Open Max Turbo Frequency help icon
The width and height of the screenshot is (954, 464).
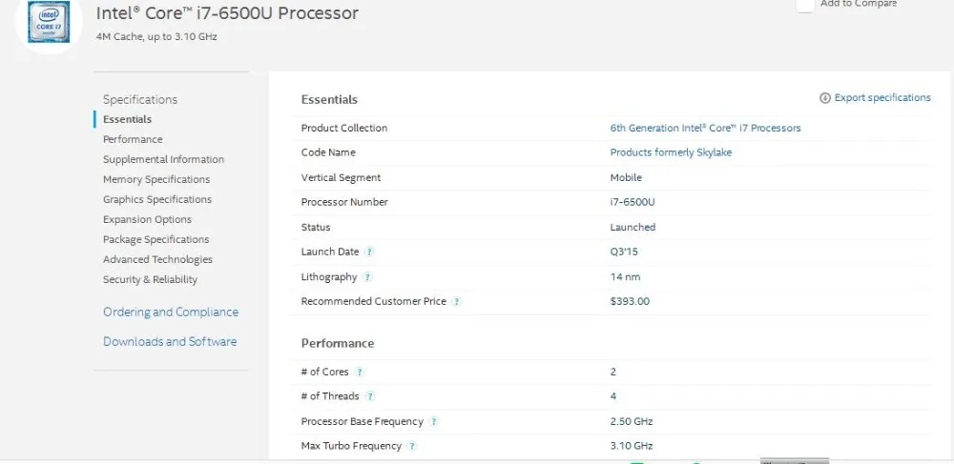[412, 446]
